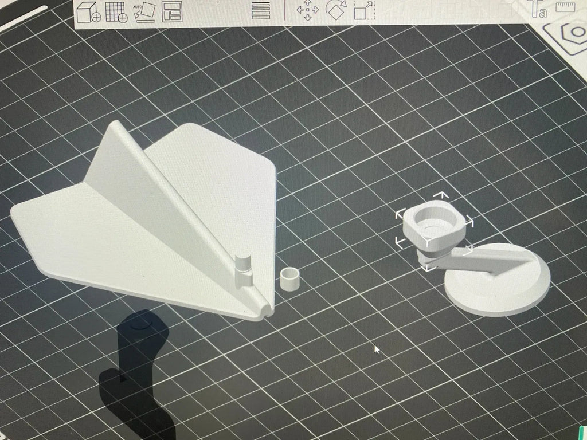Image resolution: width=587 pixels, height=440 pixels.
Task: Select the small cylinder clip on plane
Action: click(x=243, y=270)
